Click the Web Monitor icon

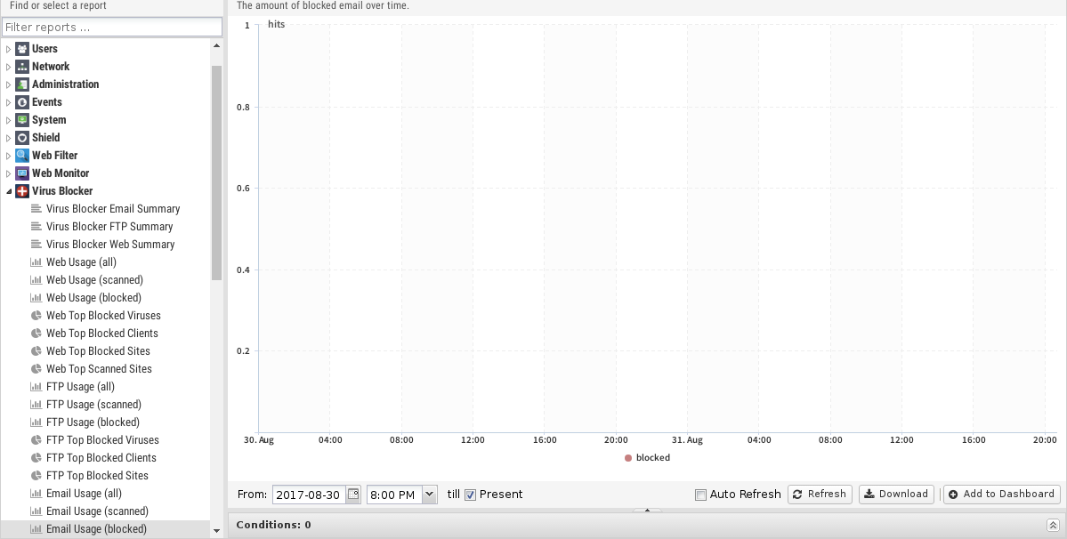click(x=22, y=173)
